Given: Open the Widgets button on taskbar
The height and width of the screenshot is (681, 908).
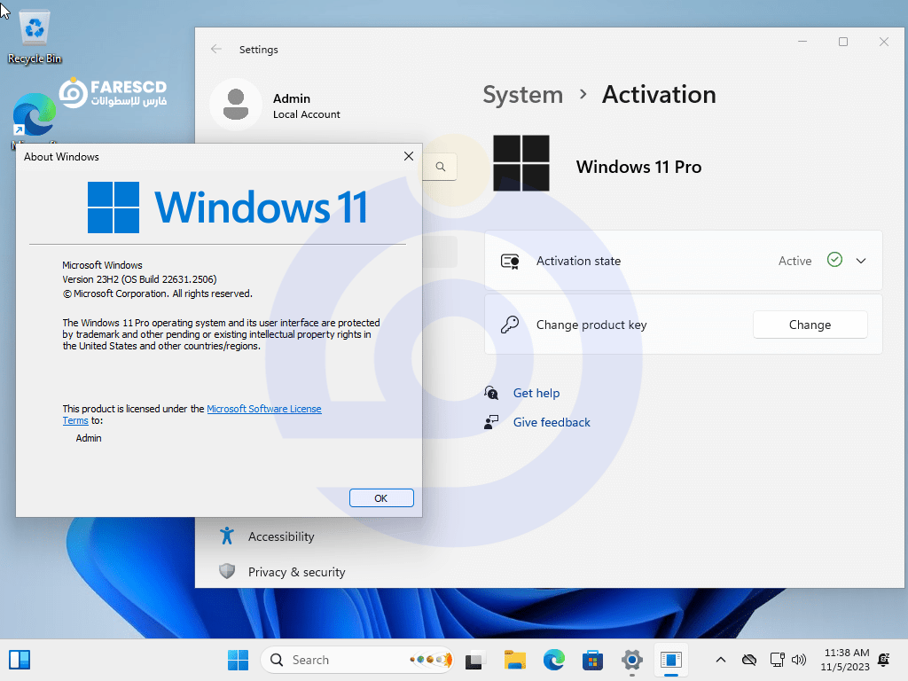Looking at the screenshot, I should tap(20, 660).
